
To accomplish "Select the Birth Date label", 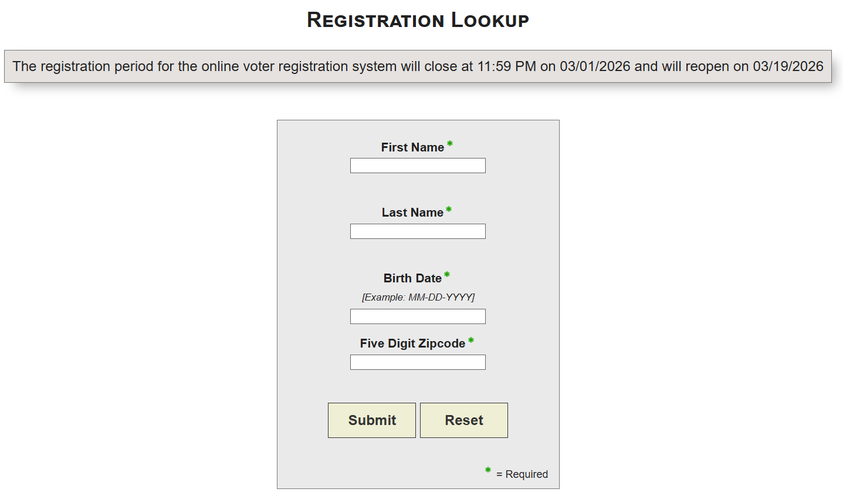I will 412,278.
